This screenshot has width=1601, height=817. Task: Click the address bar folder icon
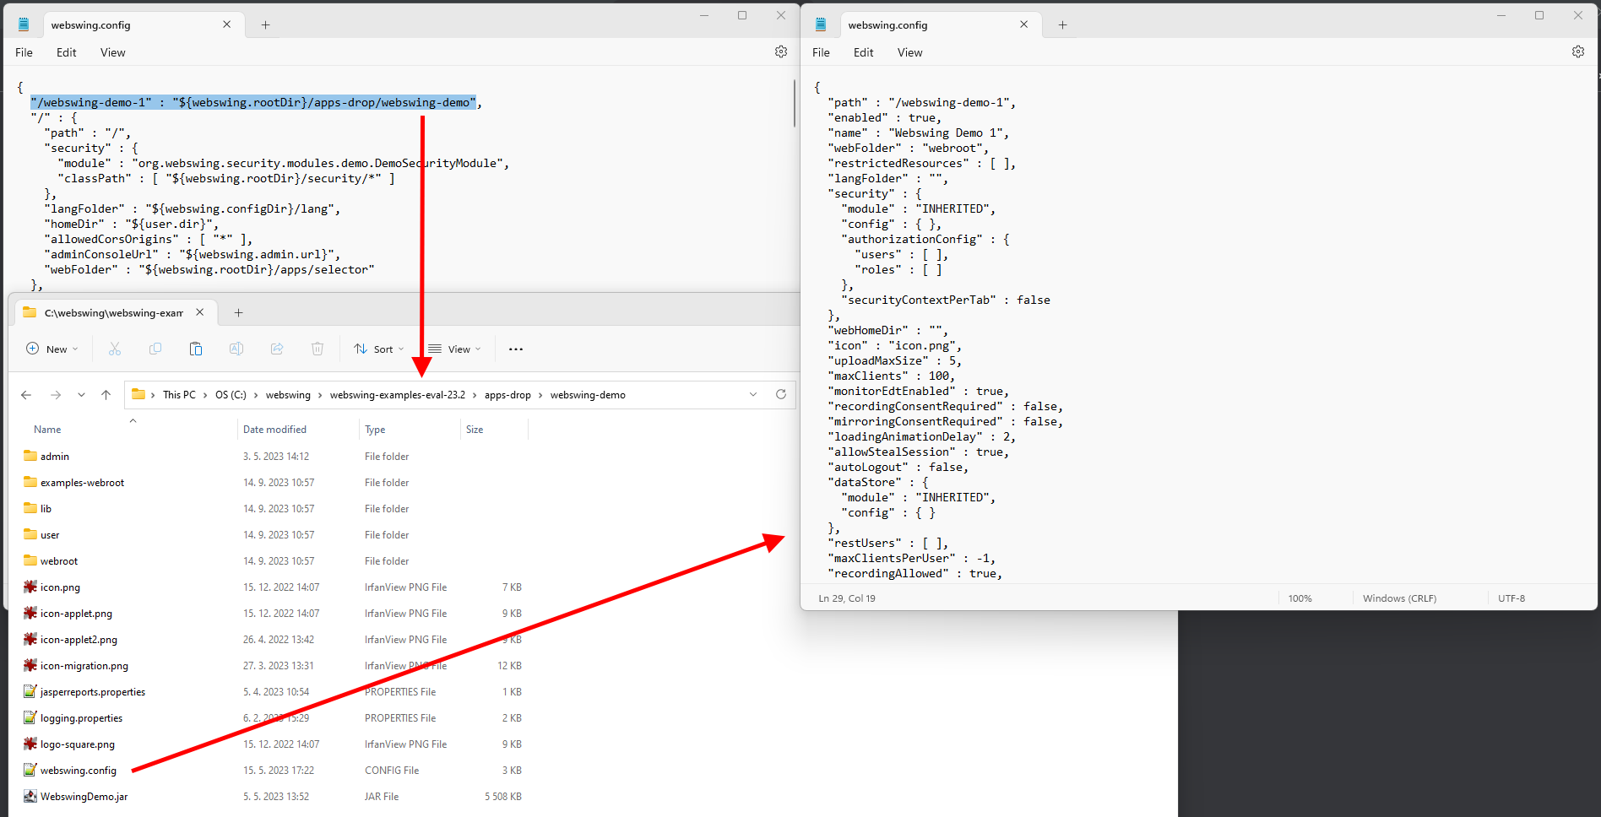[x=138, y=394]
